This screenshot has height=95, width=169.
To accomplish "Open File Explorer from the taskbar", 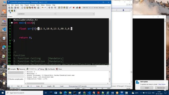I will point(70,93).
